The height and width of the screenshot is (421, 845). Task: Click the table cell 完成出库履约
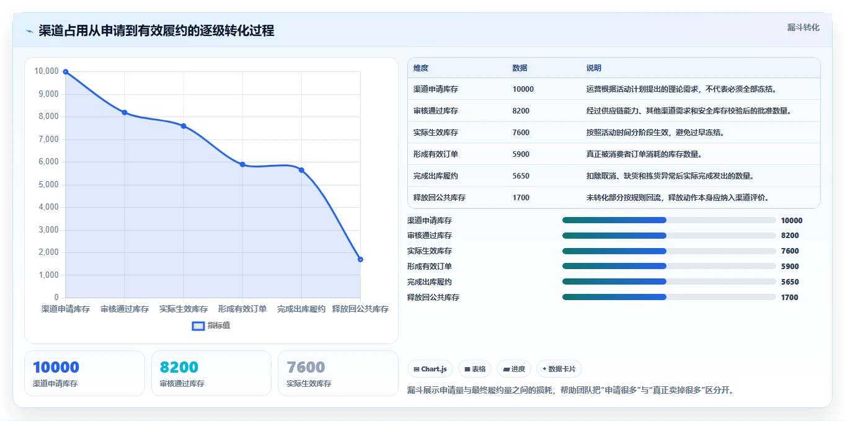point(436,176)
